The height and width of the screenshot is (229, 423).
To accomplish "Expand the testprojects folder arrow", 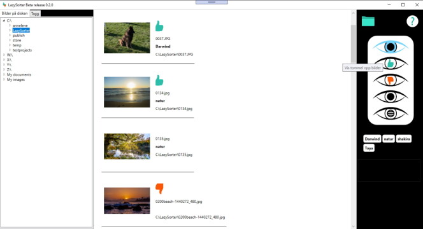I will [x=10, y=50].
